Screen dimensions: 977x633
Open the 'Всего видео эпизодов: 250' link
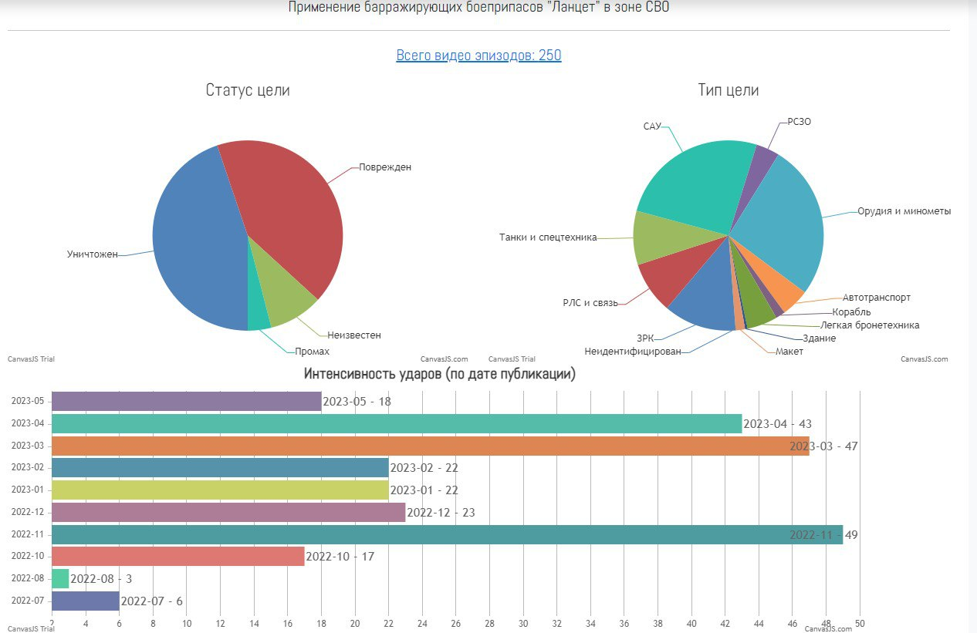478,56
